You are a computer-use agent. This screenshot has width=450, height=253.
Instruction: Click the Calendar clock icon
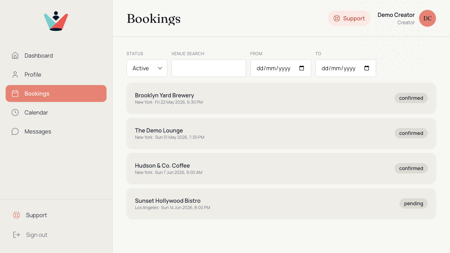(15, 112)
